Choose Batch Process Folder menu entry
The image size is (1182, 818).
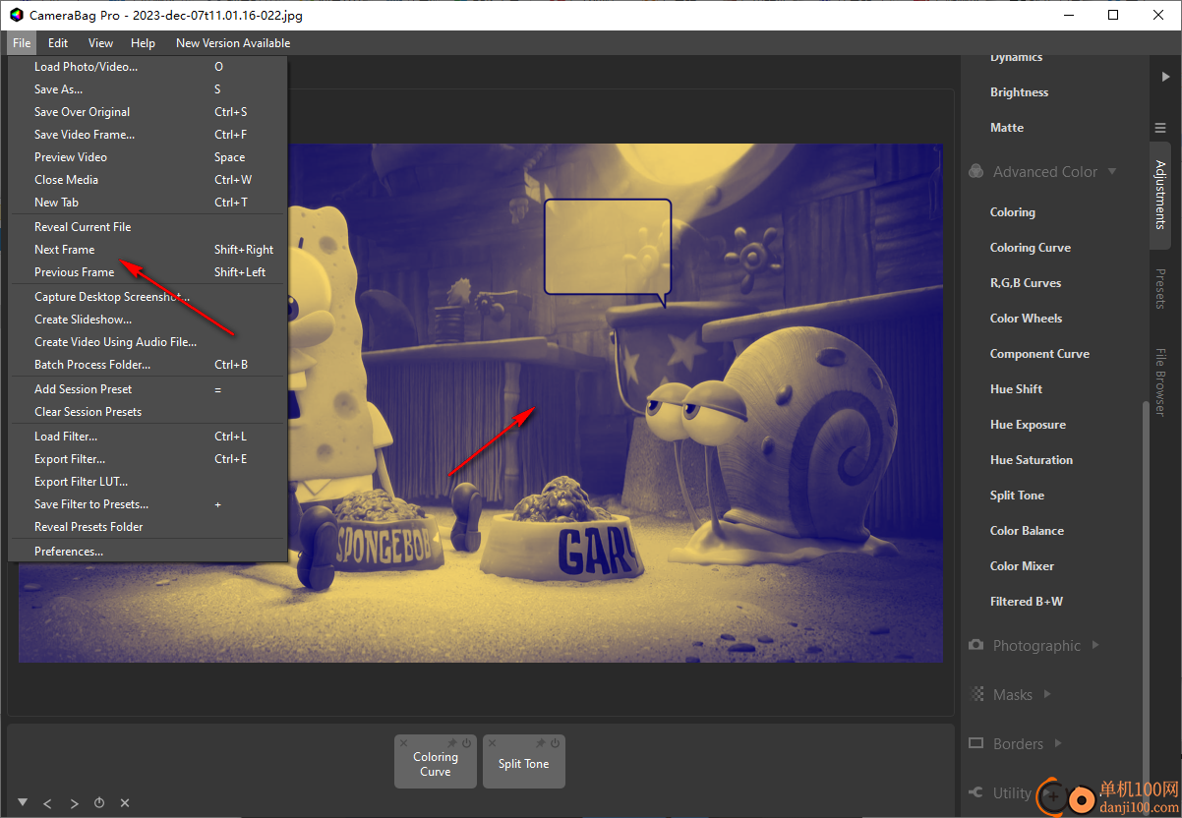pyautogui.click(x=148, y=365)
